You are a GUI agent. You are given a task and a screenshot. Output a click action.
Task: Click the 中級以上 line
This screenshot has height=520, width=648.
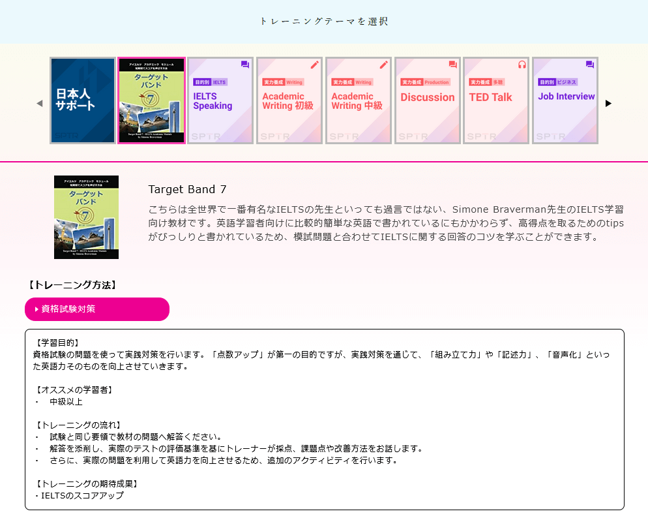tap(66, 402)
